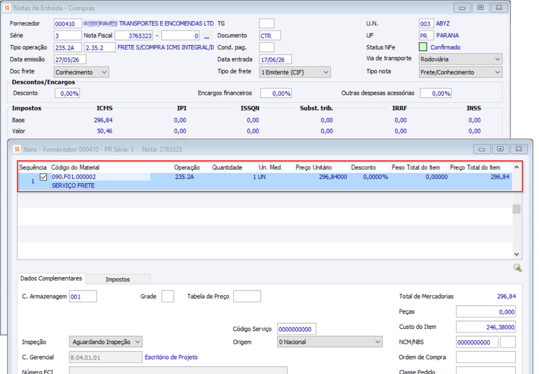
Task: Click the Total de Mercadorias value 296,84
Action: tap(507, 297)
